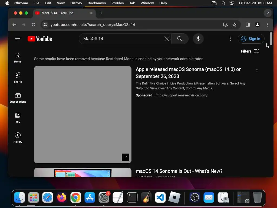Open Trash from the Dock

coord(258,197)
